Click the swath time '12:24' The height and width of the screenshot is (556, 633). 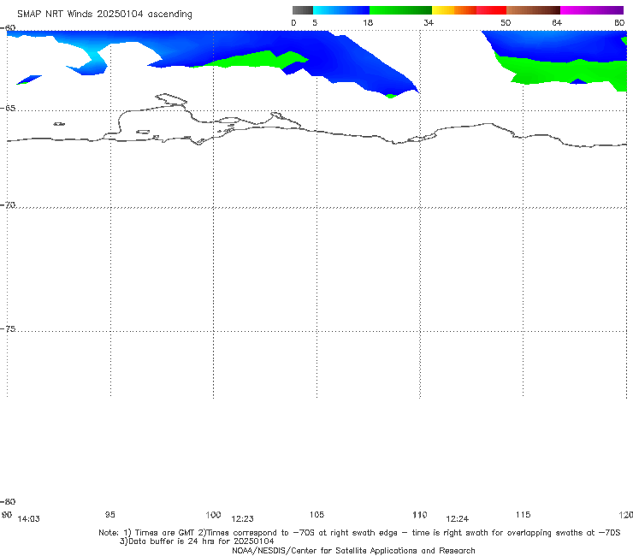pyautogui.click(x=458, y=519)
